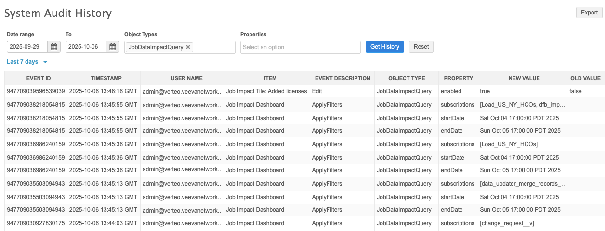
Task: Select event ID 947709036986240159 subscriptions row
Action: pyautogui.click(x=36, y=144)
